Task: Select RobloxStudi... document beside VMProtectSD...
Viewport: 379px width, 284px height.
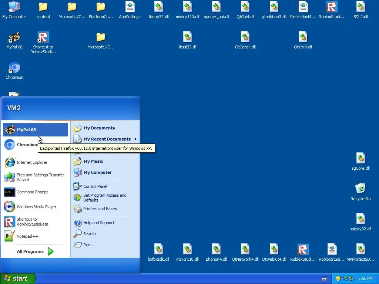Action: [x=332, y=252]
